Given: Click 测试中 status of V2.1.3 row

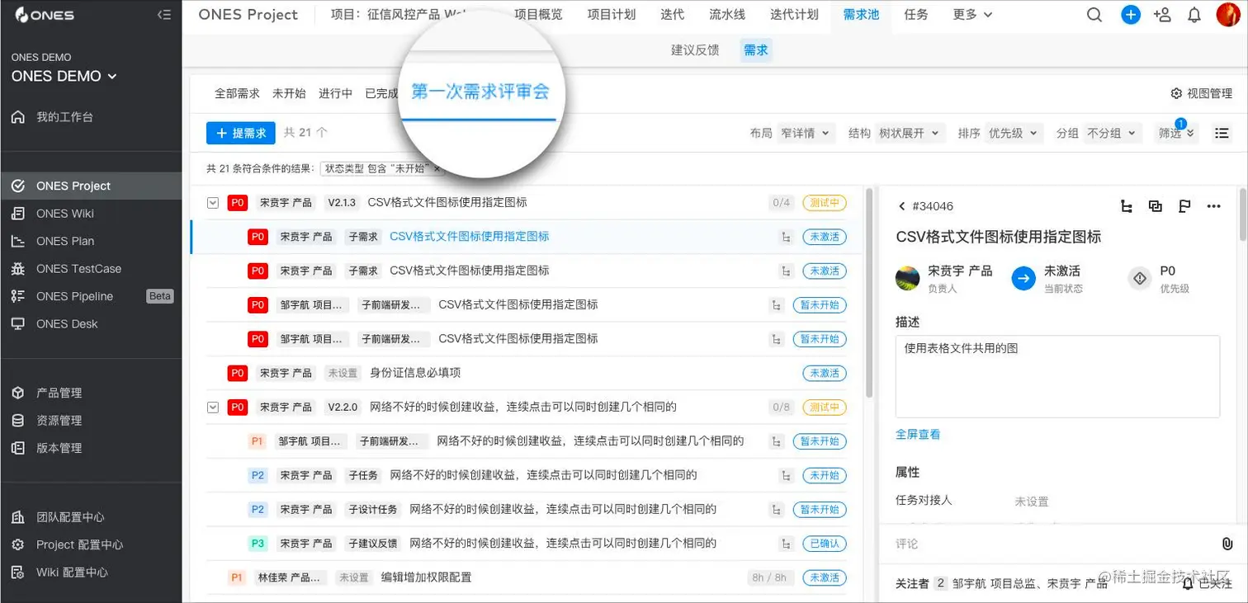Looking at the screenshot, I should tap(825, 202).
